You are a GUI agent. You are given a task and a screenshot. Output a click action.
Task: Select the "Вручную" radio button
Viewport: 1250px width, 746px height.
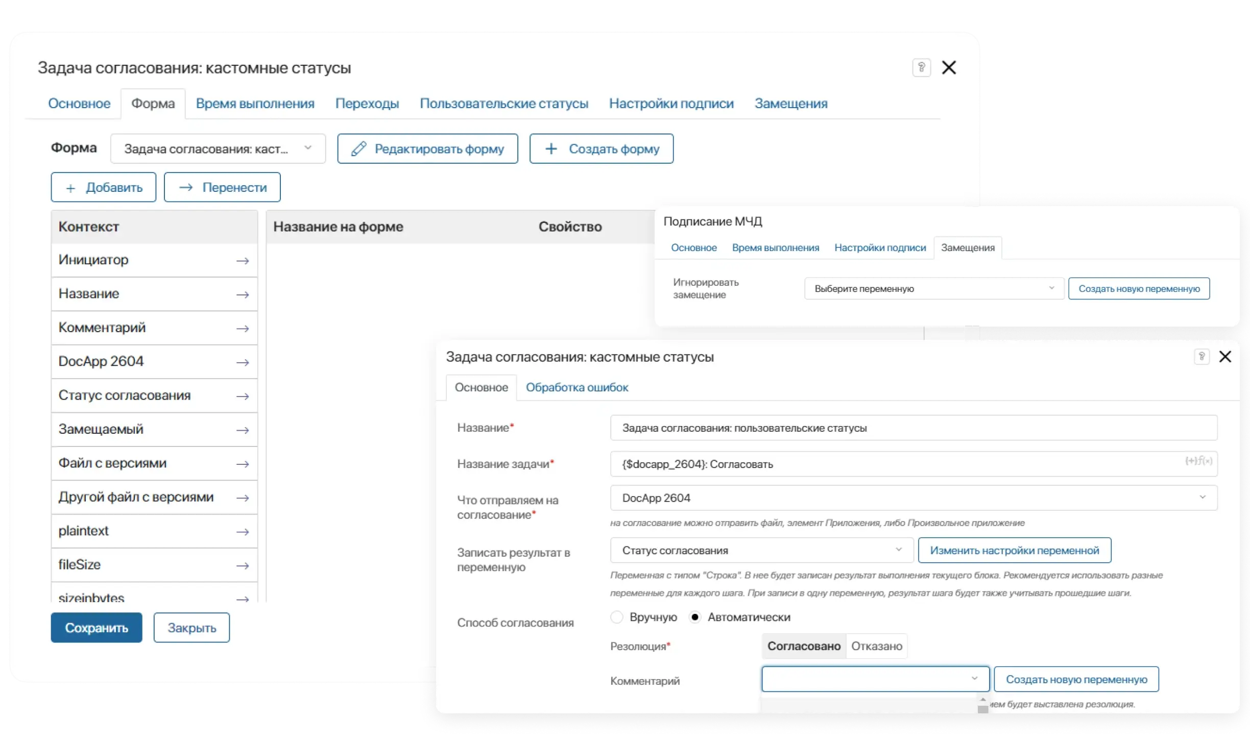617,617
